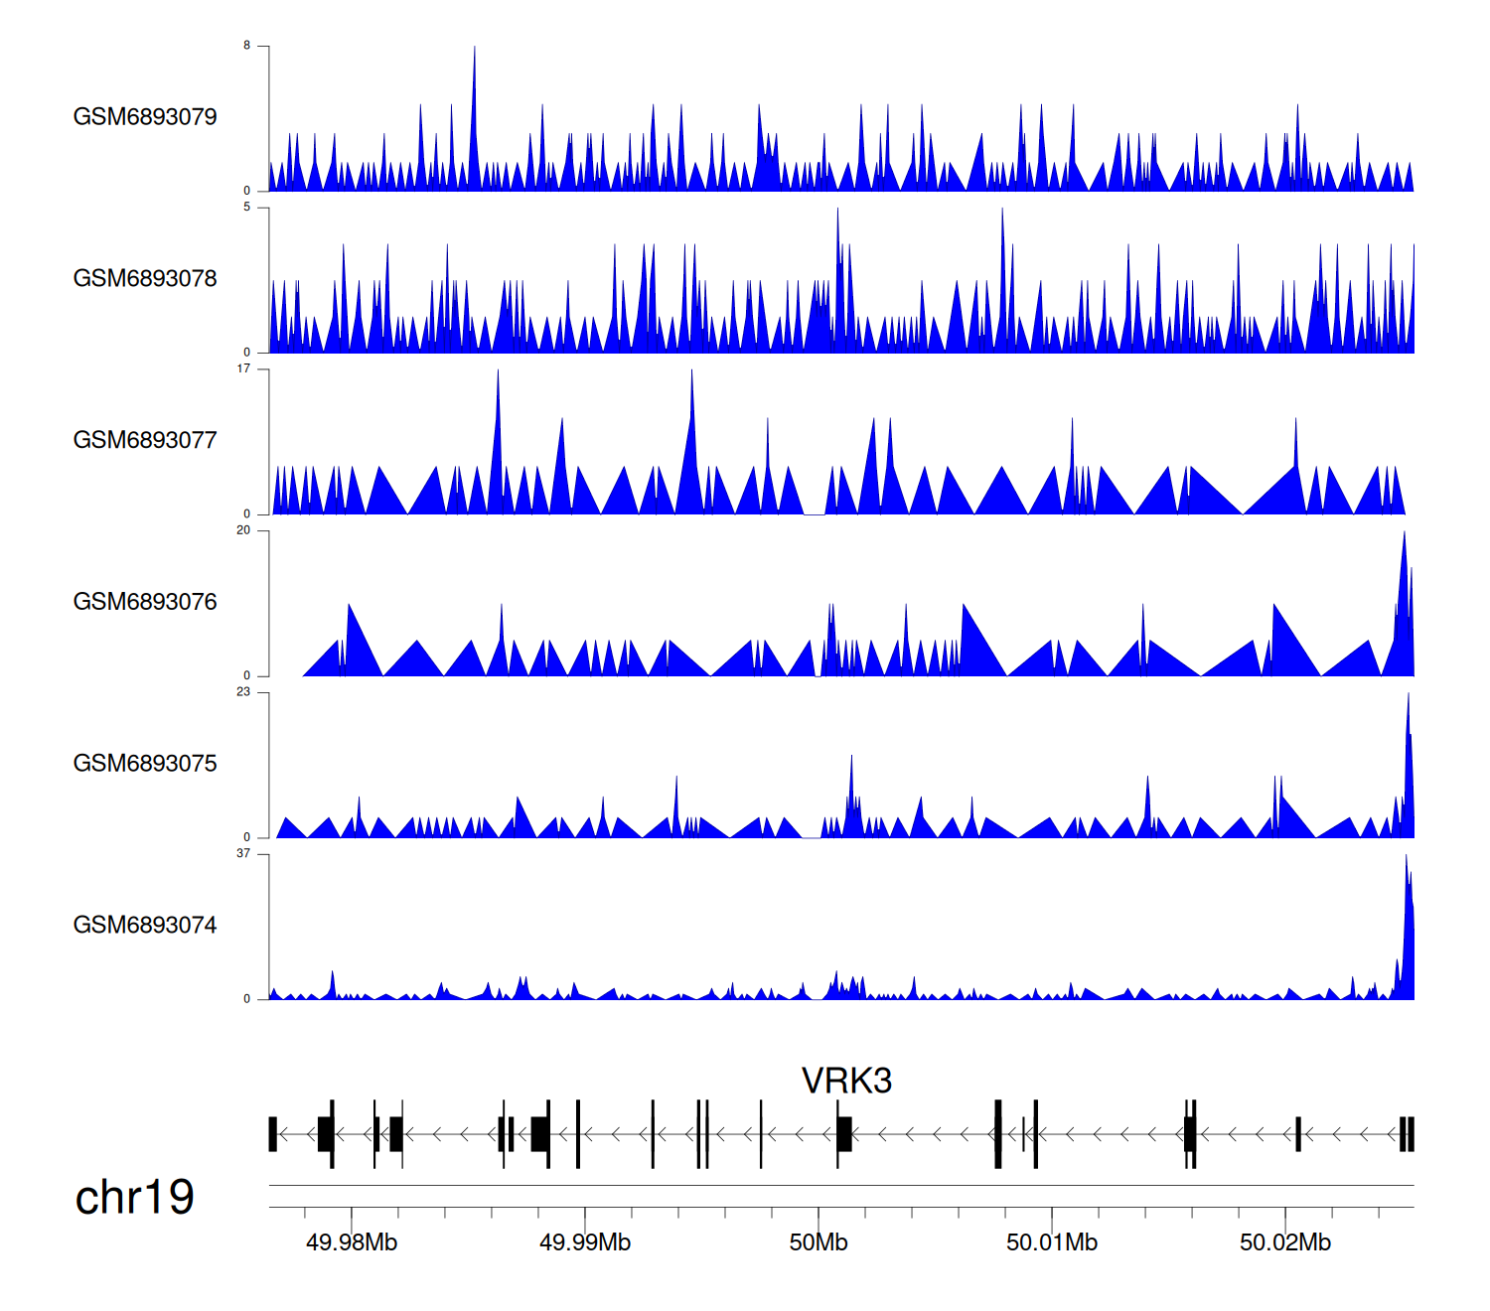The height and width of the screenshot is (1311, 1490).
Task: Select the 50.01Mb axis label
Action: (x=1052, y=1242)
